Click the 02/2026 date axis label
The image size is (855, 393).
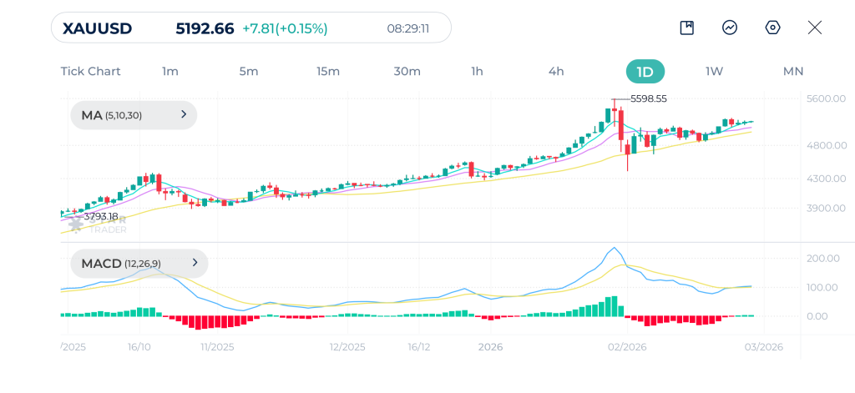coord(627,347)
